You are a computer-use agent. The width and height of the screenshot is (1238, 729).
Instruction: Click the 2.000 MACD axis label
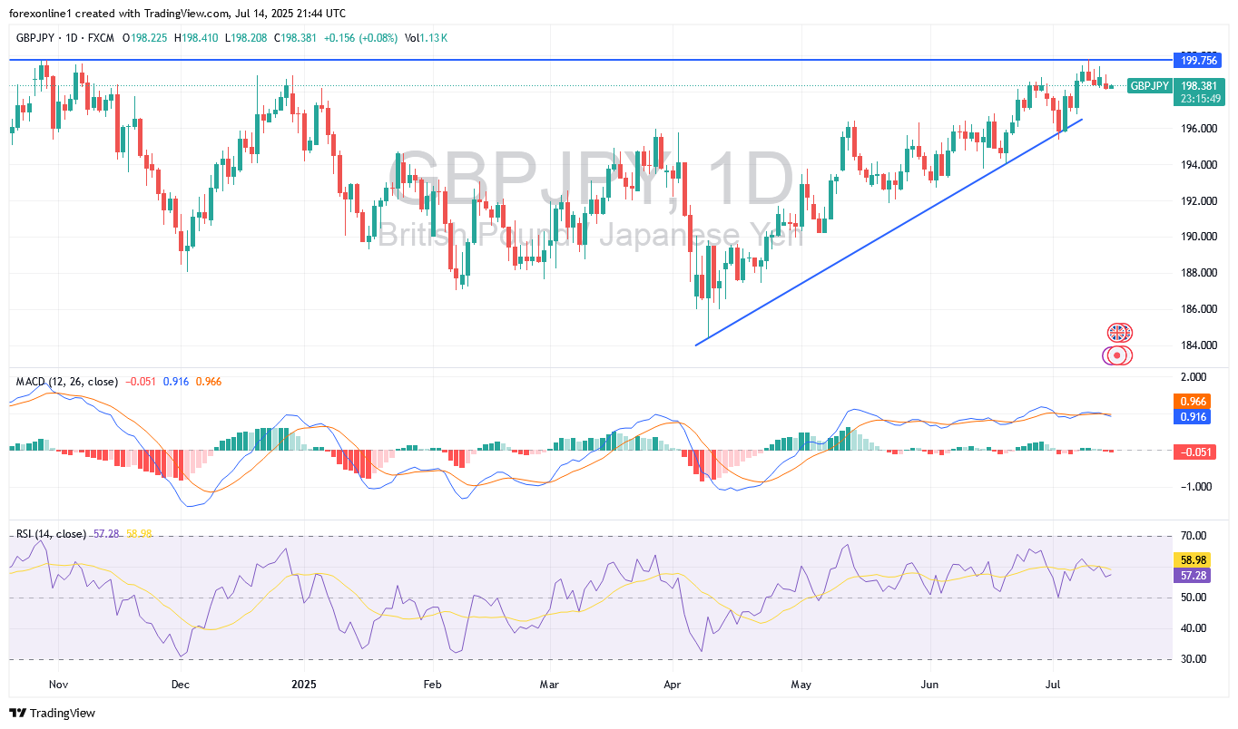[1194, 376]
